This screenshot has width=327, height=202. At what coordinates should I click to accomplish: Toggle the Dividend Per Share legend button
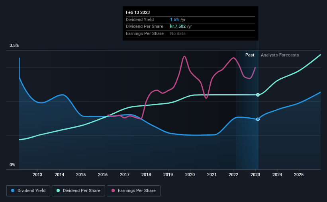78,191
